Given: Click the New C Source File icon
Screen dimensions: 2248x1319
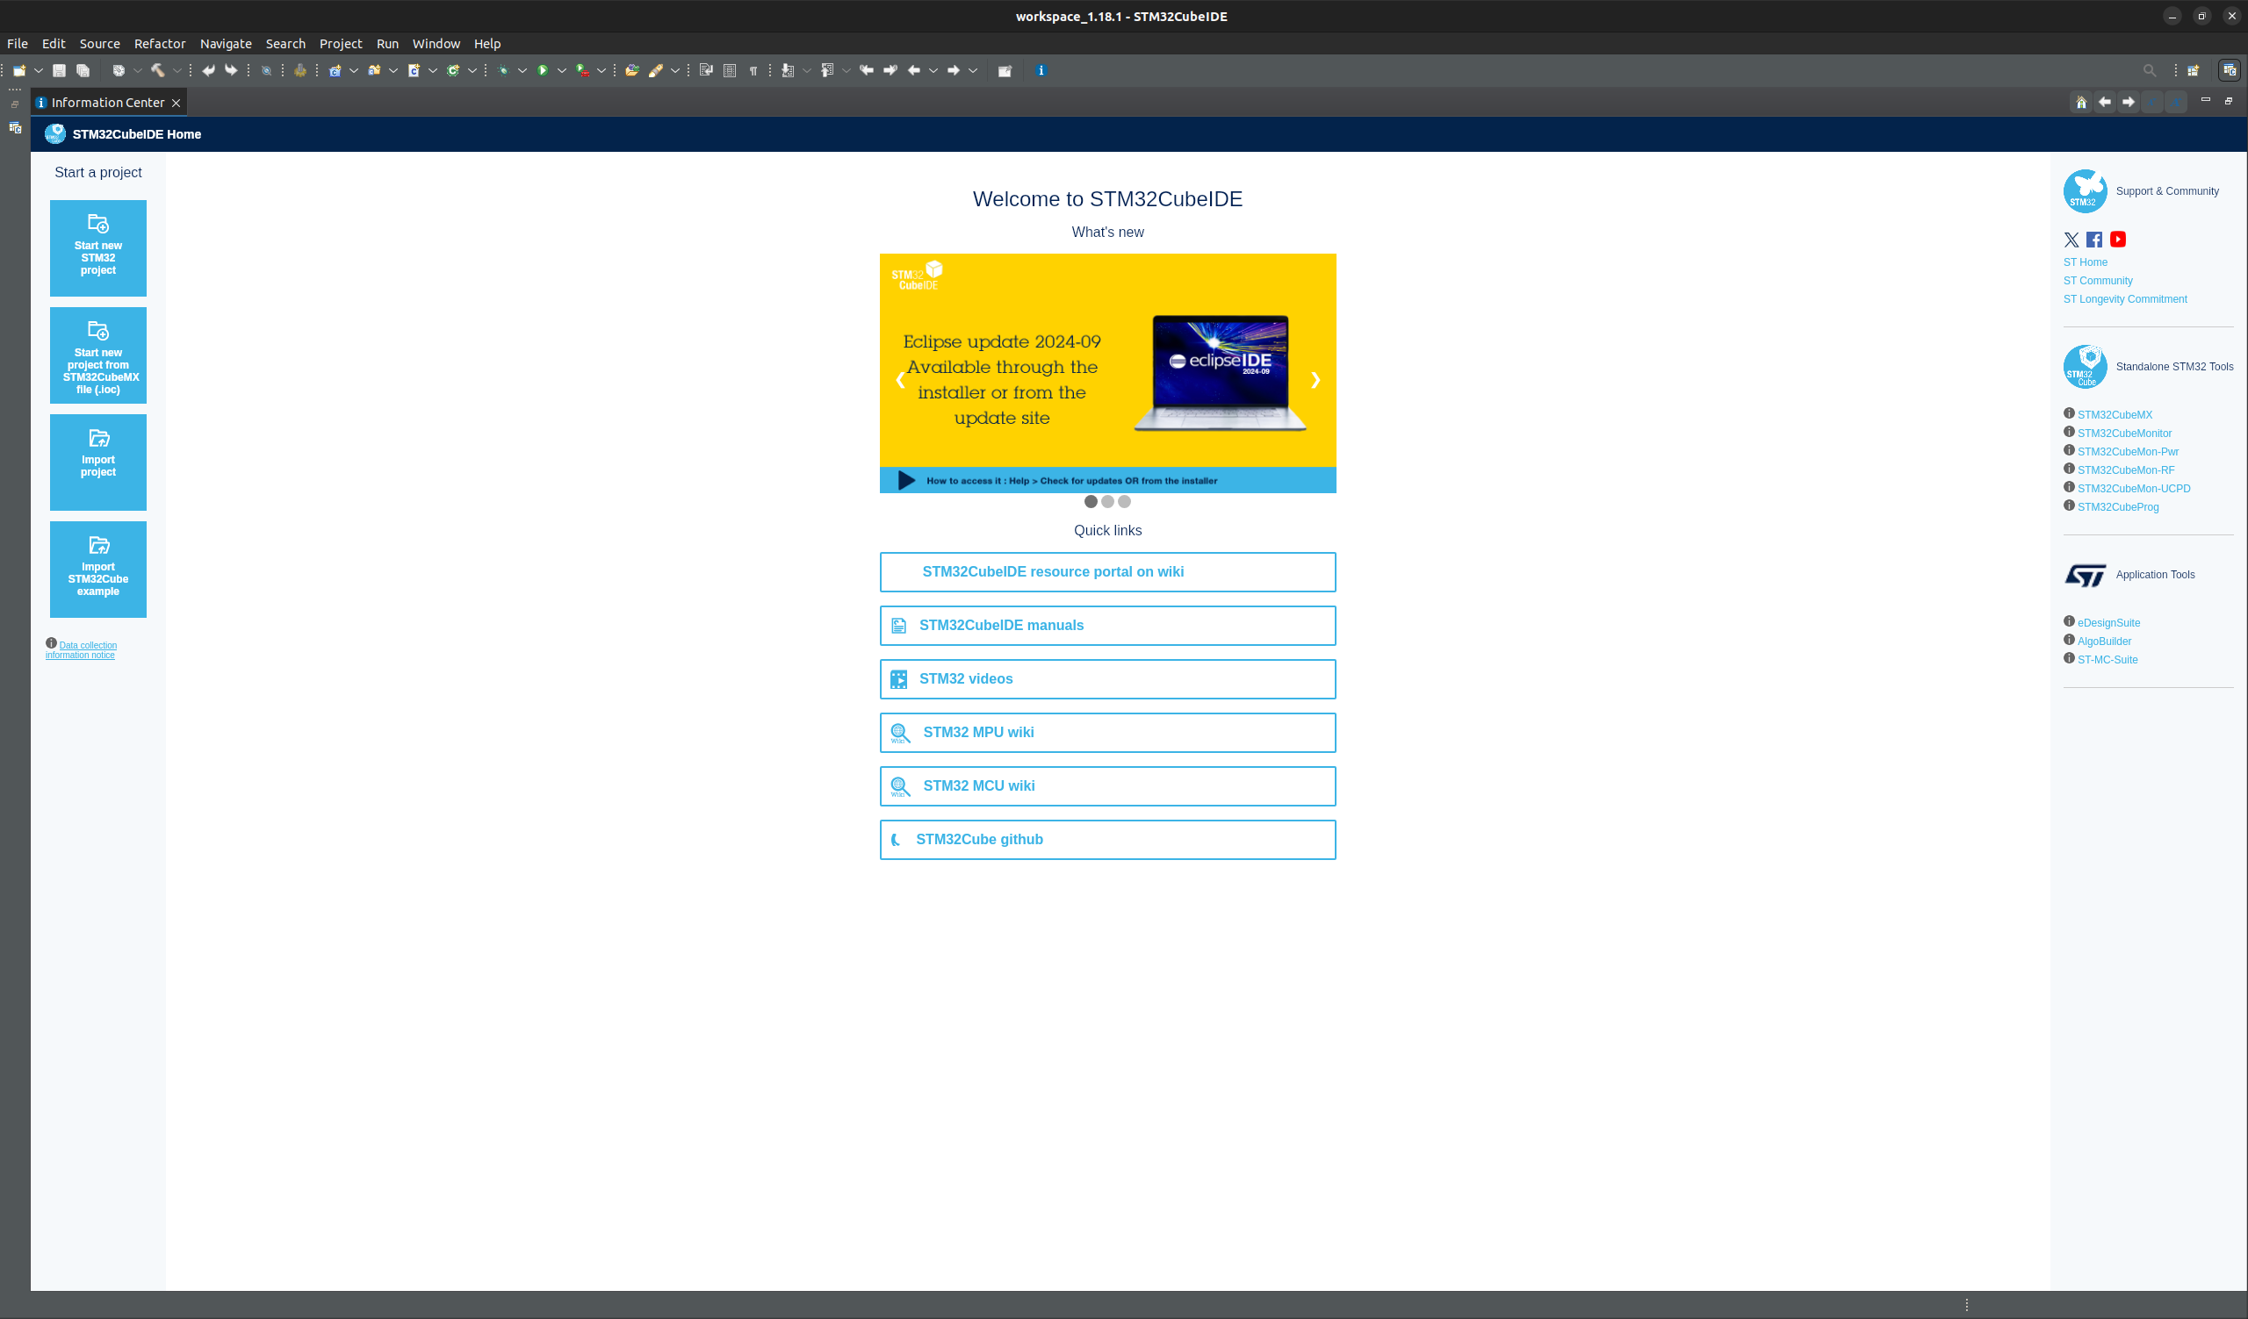Looking at the screenshot, I should pos(414,70).
